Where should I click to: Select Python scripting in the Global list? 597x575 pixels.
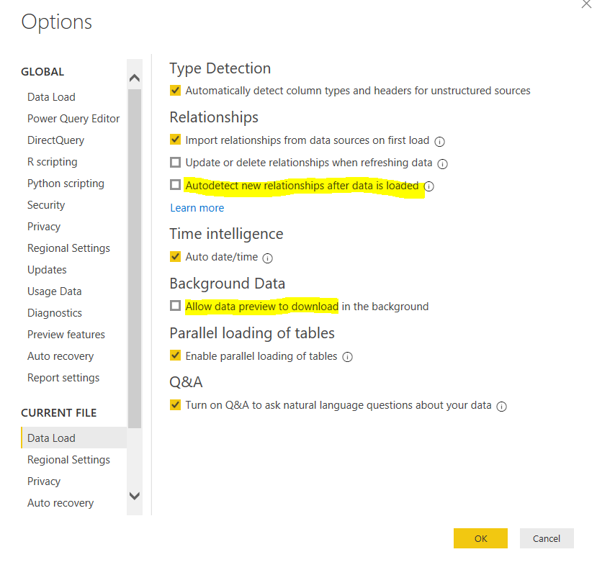(66, 184)
